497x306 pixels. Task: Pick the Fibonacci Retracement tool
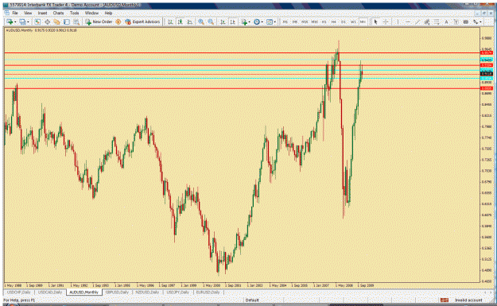(x=437, y=22)
